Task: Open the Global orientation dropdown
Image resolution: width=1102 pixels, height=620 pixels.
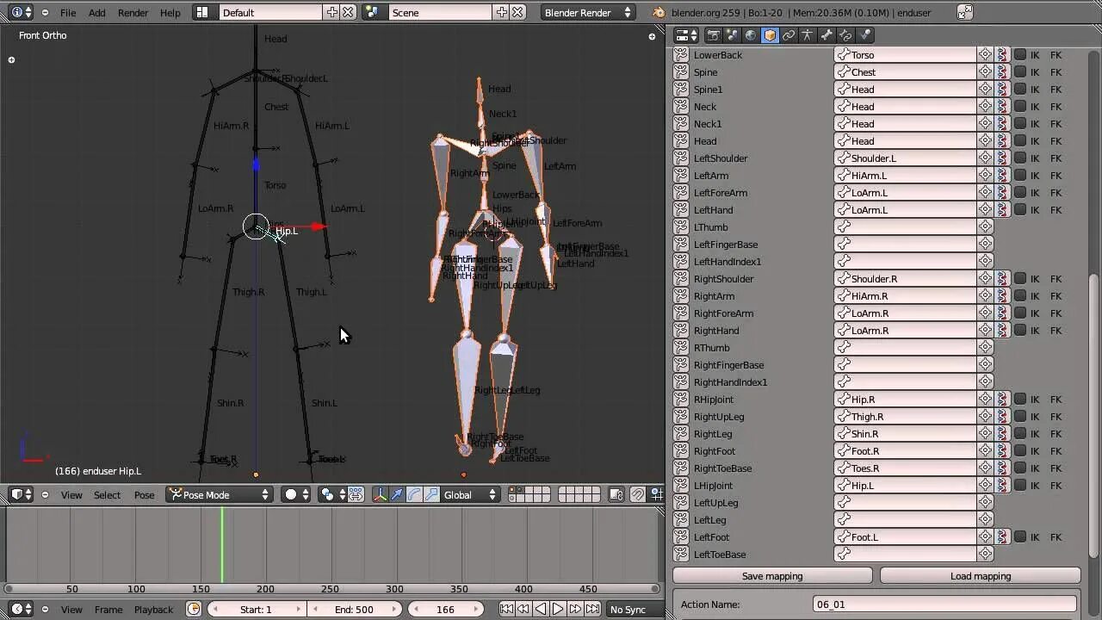Action: pos(469,494)
